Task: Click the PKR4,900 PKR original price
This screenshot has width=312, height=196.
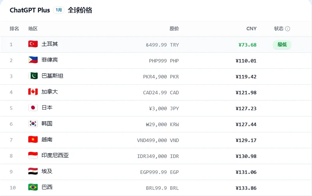Action: coord(161,77)
